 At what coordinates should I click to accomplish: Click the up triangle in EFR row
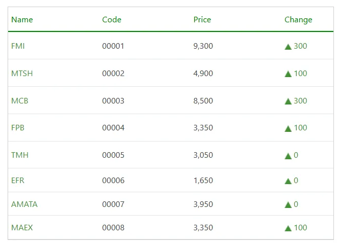288,181
